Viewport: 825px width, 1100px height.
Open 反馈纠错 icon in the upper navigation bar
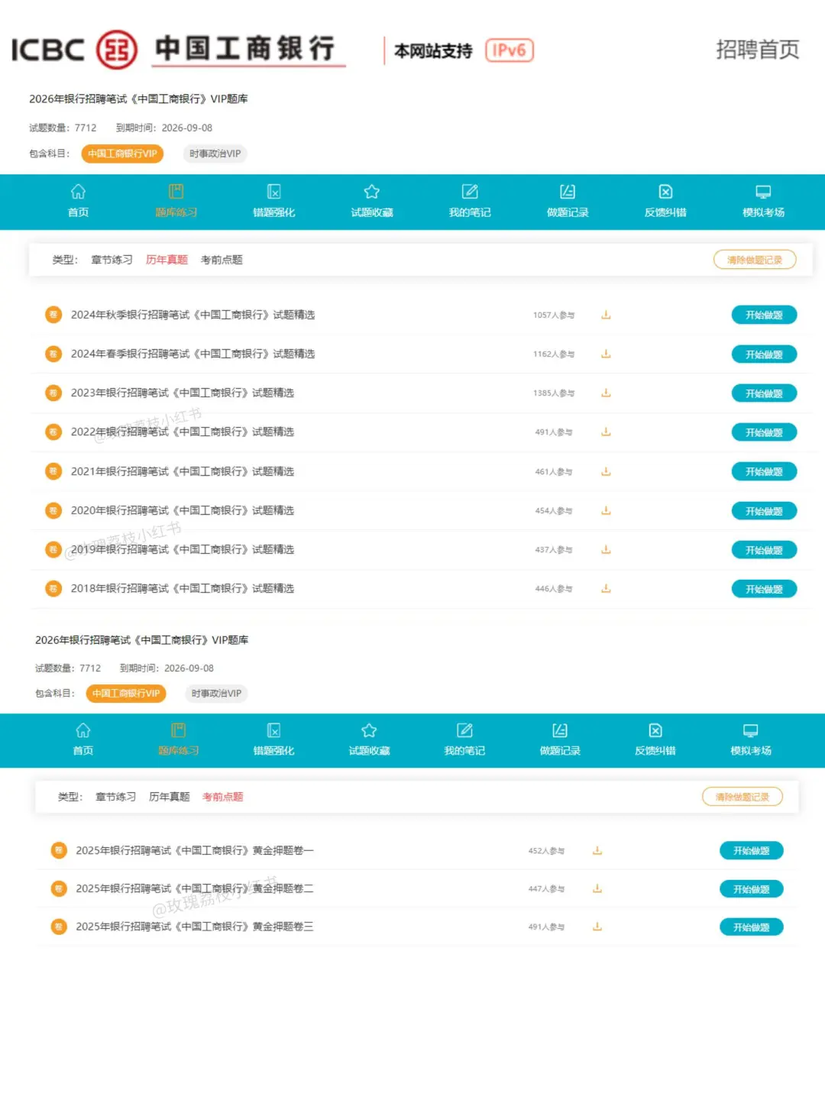tap(665, 192)
